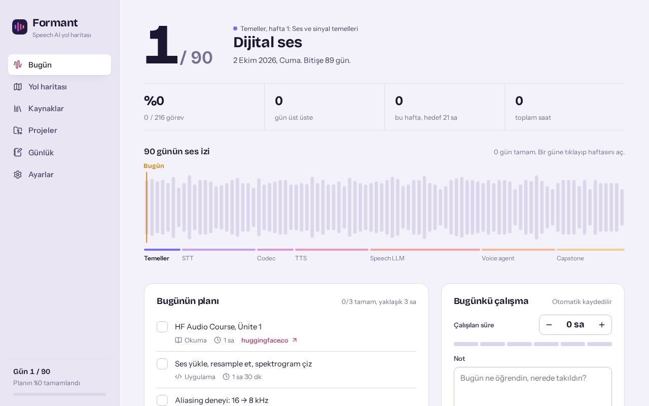Click the Bugün waveform icon in sidebar

pos(18,64)
